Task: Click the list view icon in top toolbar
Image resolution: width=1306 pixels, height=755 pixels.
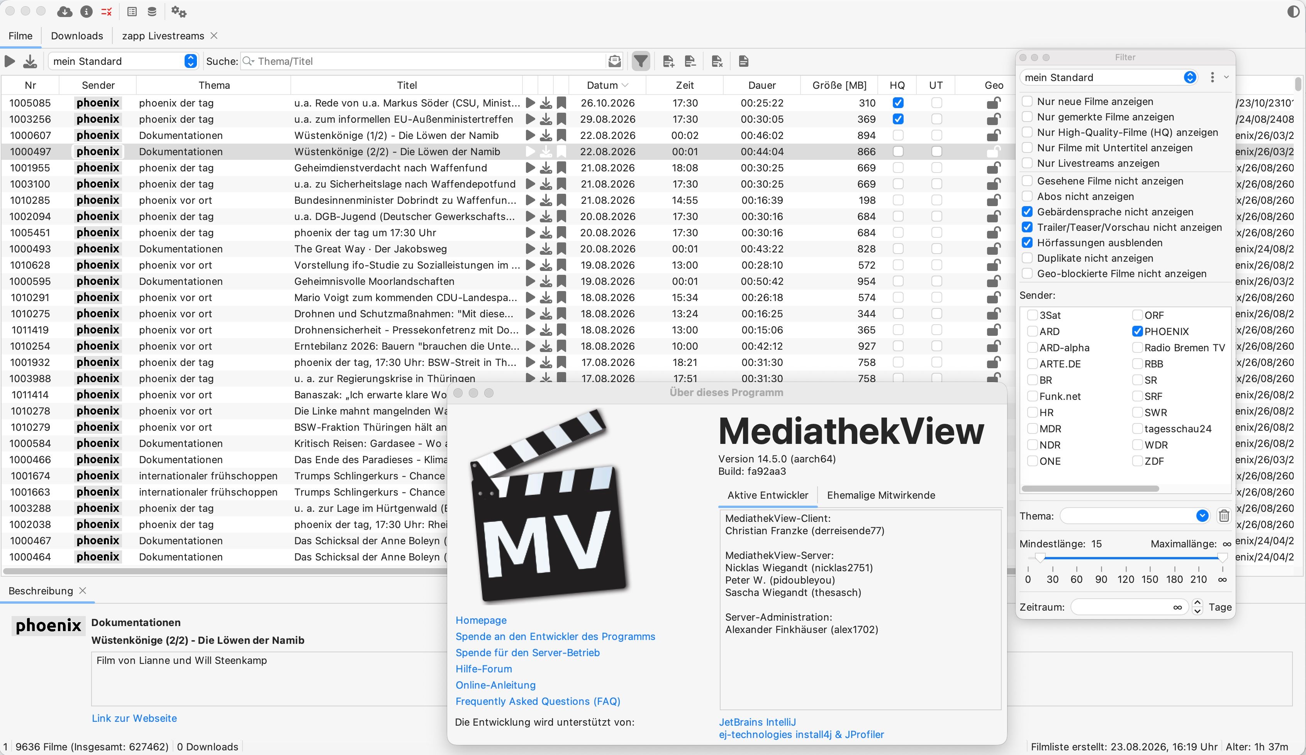Action: tap(132, 12)
